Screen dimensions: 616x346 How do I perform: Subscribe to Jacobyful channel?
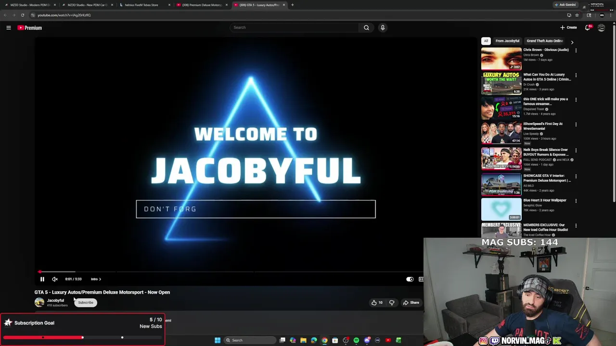[x=86, y=302]
